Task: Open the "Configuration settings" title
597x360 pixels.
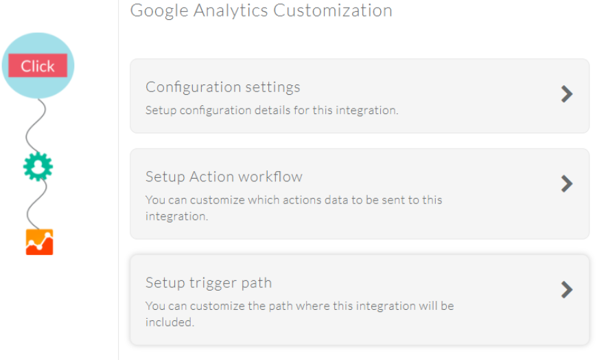Action: [x=223, y=87]
